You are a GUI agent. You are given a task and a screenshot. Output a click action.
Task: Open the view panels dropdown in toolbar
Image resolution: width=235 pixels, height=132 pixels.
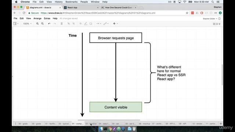tap(16, 23)
